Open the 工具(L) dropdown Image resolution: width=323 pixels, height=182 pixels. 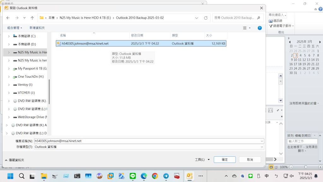click(x=202, y=160)
